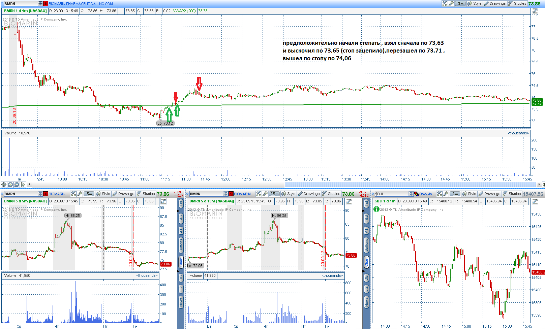Open the 5m timeframe selector
Image resolution: width=545 pixels, height=329 pixels.
pyautogui.click(x=89, y=194)
